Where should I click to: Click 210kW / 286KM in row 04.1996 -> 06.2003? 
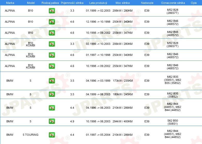(x=122, y=108)
